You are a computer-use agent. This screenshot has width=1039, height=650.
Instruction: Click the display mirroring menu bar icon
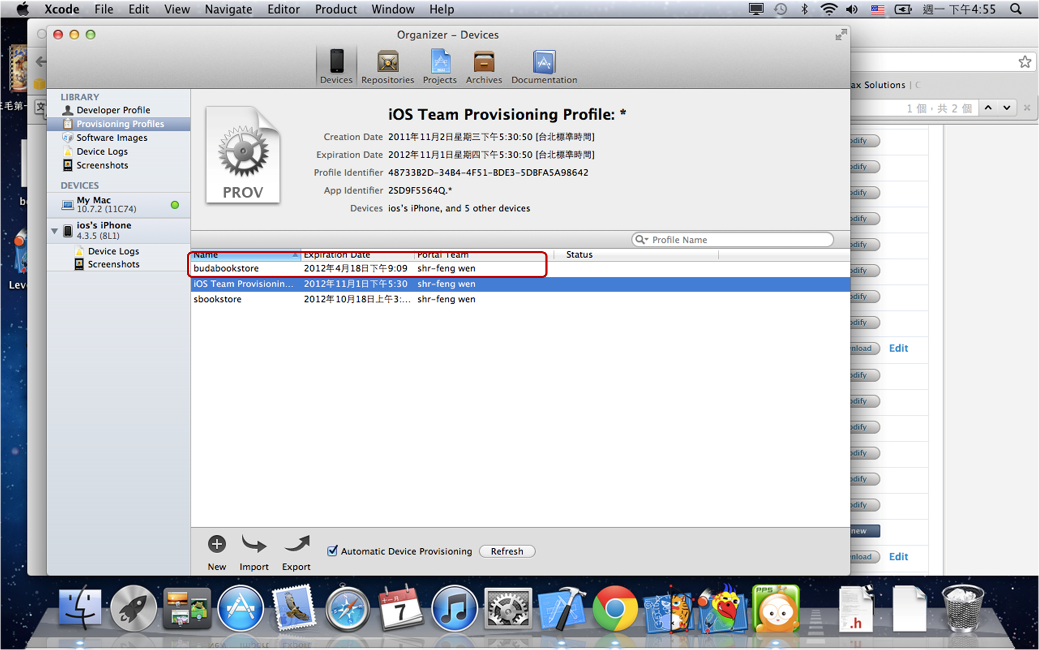point(756,9)
